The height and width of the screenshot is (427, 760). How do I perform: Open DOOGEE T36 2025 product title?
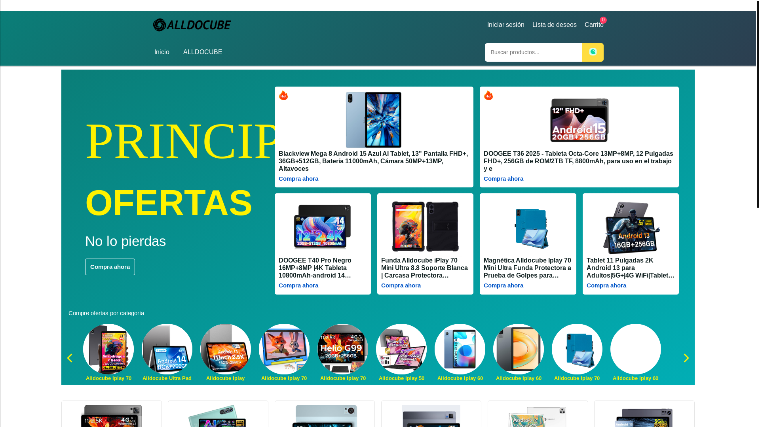point(579,161)
